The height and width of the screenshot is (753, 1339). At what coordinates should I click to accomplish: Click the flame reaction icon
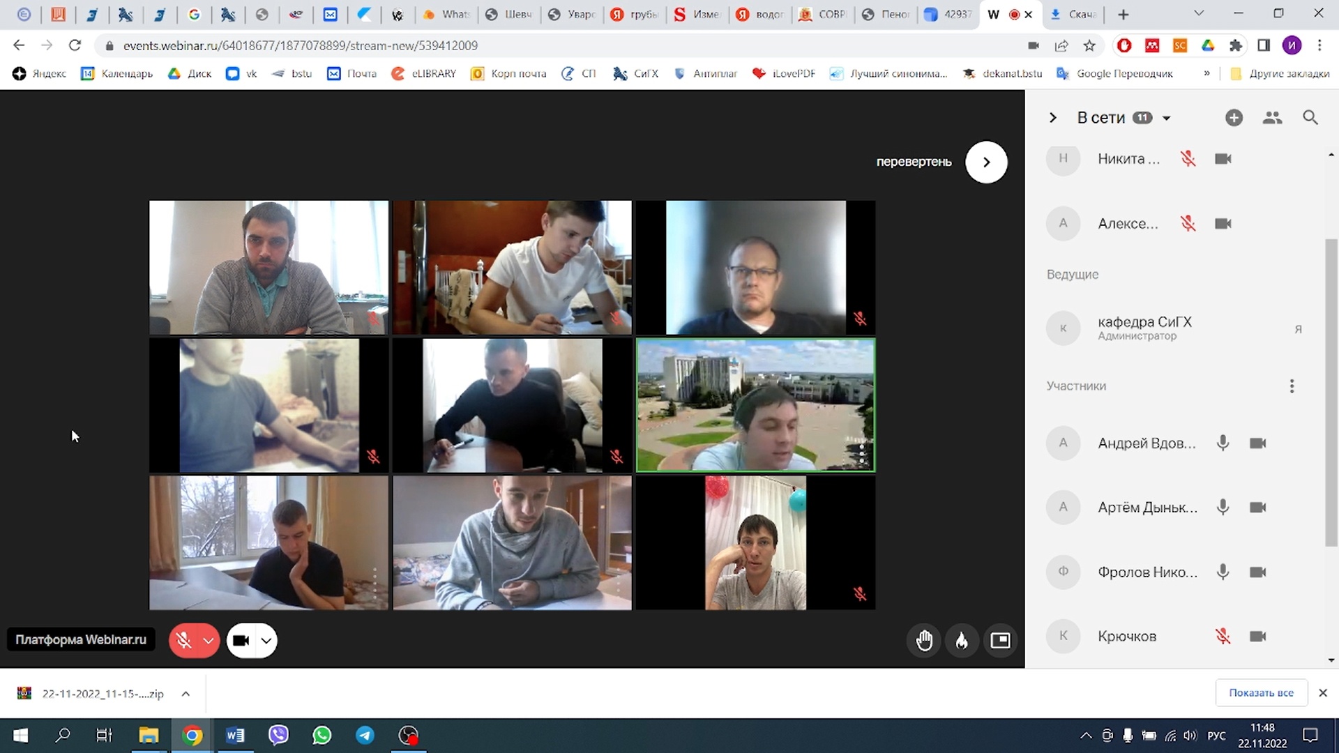tap(962, 640)
